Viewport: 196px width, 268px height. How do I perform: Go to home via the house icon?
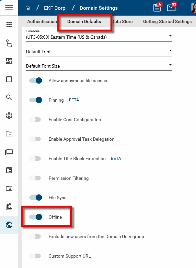(28, 8)
